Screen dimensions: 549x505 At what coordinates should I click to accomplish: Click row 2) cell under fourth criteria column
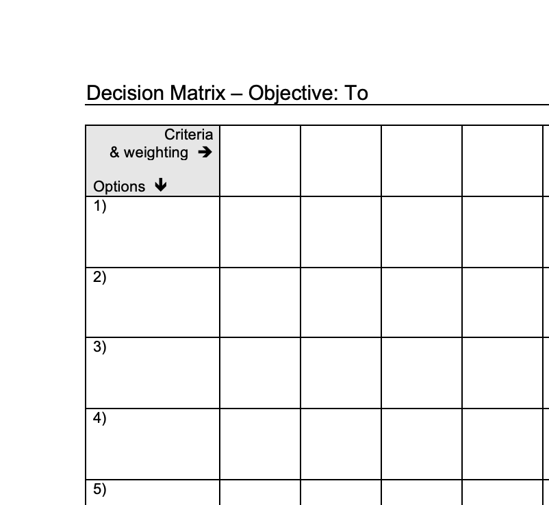point(502,302)
